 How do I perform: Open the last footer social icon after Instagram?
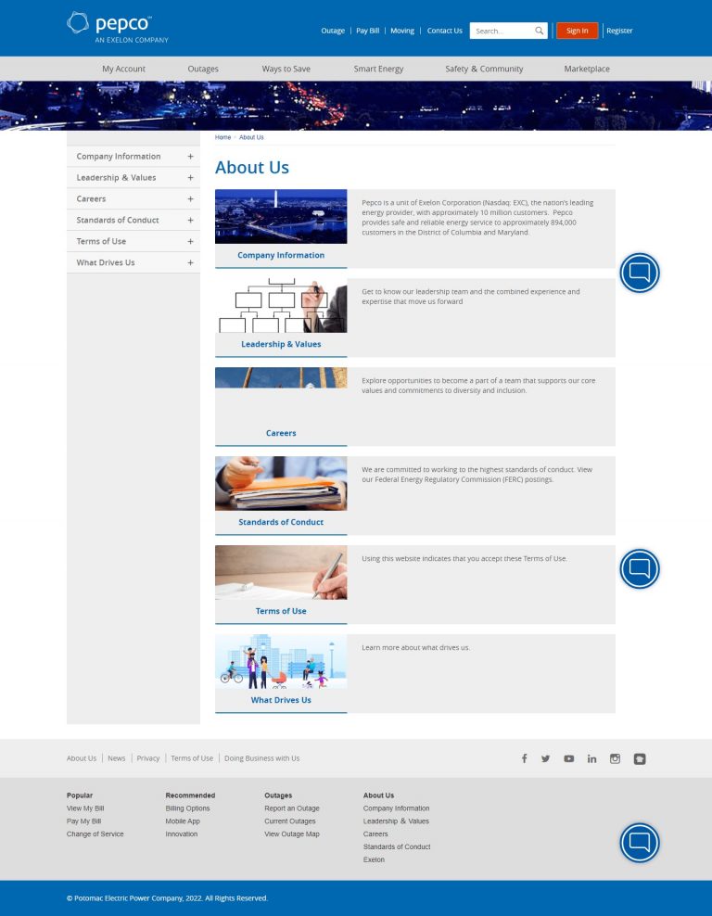point(640,759)
